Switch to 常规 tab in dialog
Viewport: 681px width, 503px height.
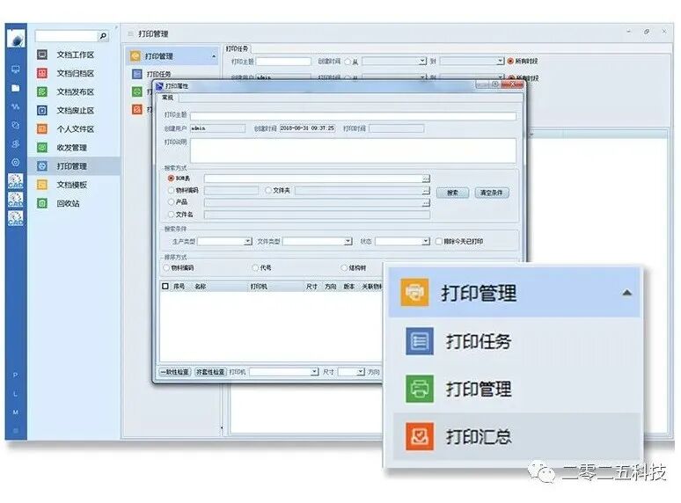[168, 98]
